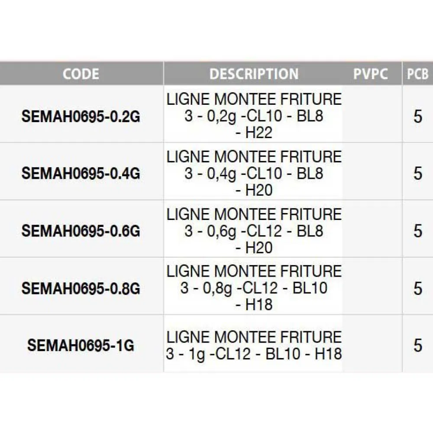Click empty PVPC cell in SEMAH0695-0.6G row
The width and height of the screenshot is (433, 433).
pos(372,231)
